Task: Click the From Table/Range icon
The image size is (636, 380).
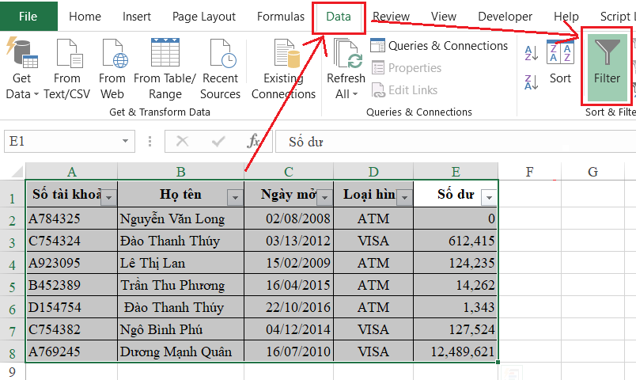Action: point(165,53)
